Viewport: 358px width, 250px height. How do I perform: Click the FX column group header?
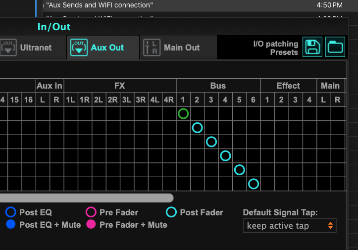(x=120, y=86)
